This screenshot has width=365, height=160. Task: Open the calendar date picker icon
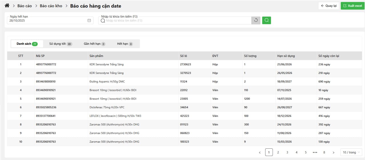click(89, 20)
